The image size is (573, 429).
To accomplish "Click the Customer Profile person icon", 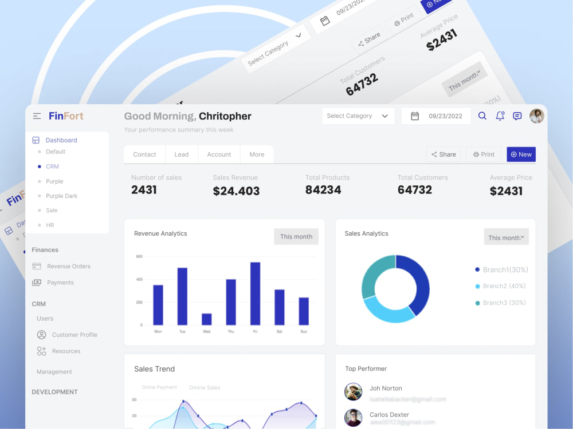I will [x=42, y=335].
